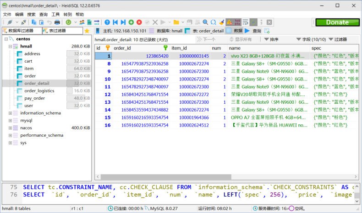Expand the information_schema database node
This screenshot has width=362, height=213.
click(x=10, y=113)
